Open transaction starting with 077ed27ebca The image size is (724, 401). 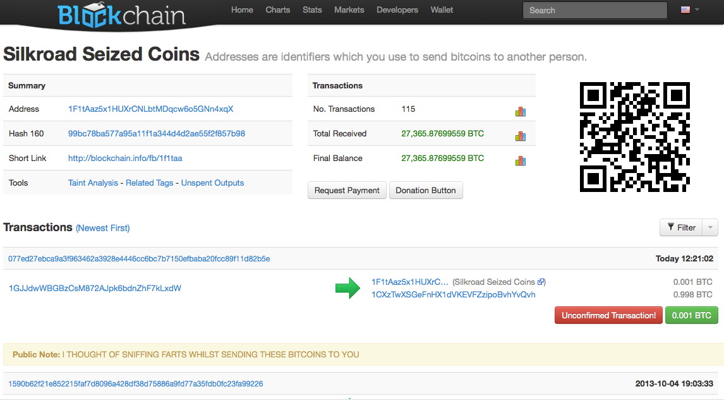coord(139,258)
